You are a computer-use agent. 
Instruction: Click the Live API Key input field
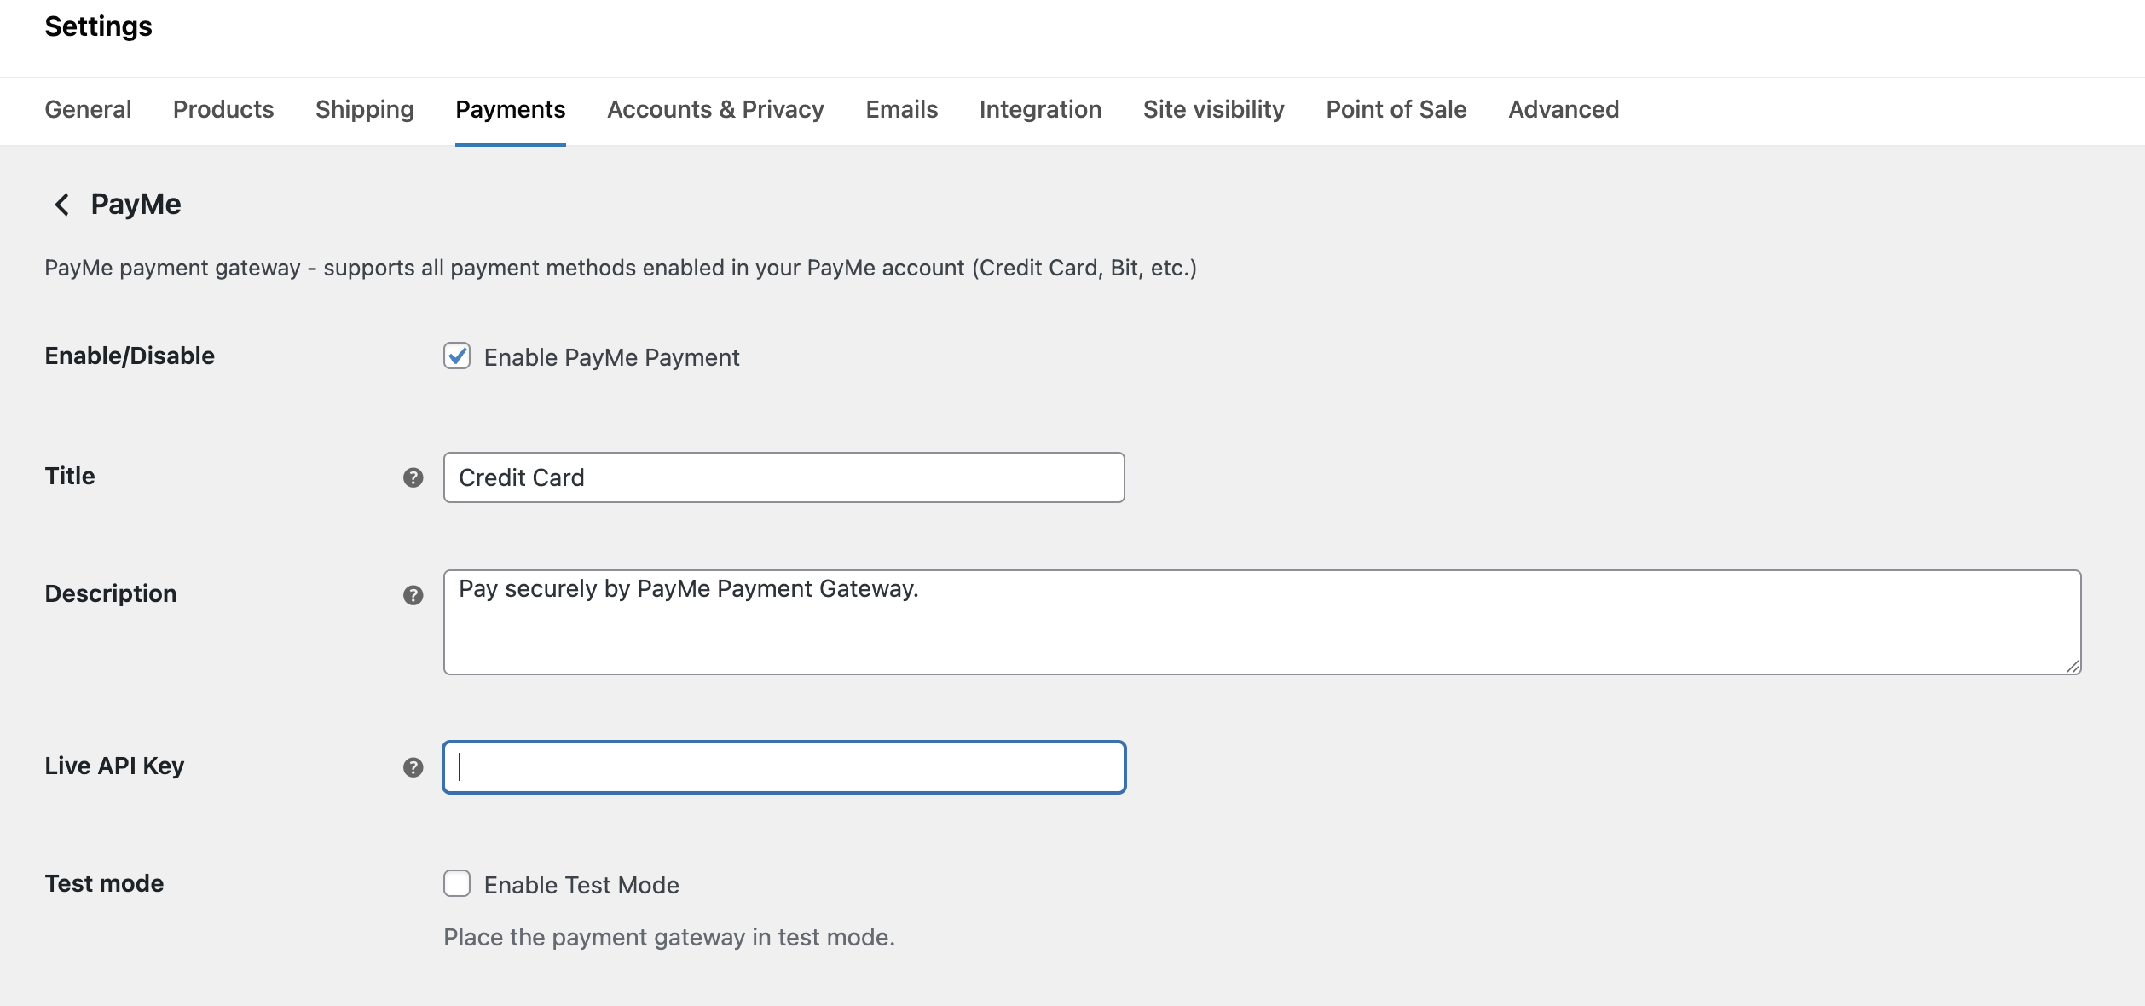[x=783, y=767]
